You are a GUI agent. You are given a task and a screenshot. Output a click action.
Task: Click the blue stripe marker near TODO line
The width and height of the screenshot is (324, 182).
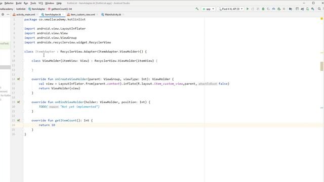(322, 108)
